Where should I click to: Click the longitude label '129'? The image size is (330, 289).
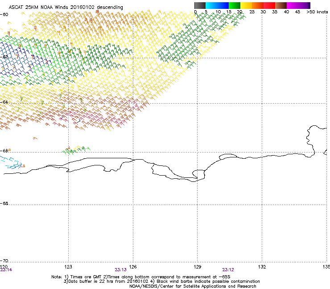pyautogui.click(x=198, y=267)
